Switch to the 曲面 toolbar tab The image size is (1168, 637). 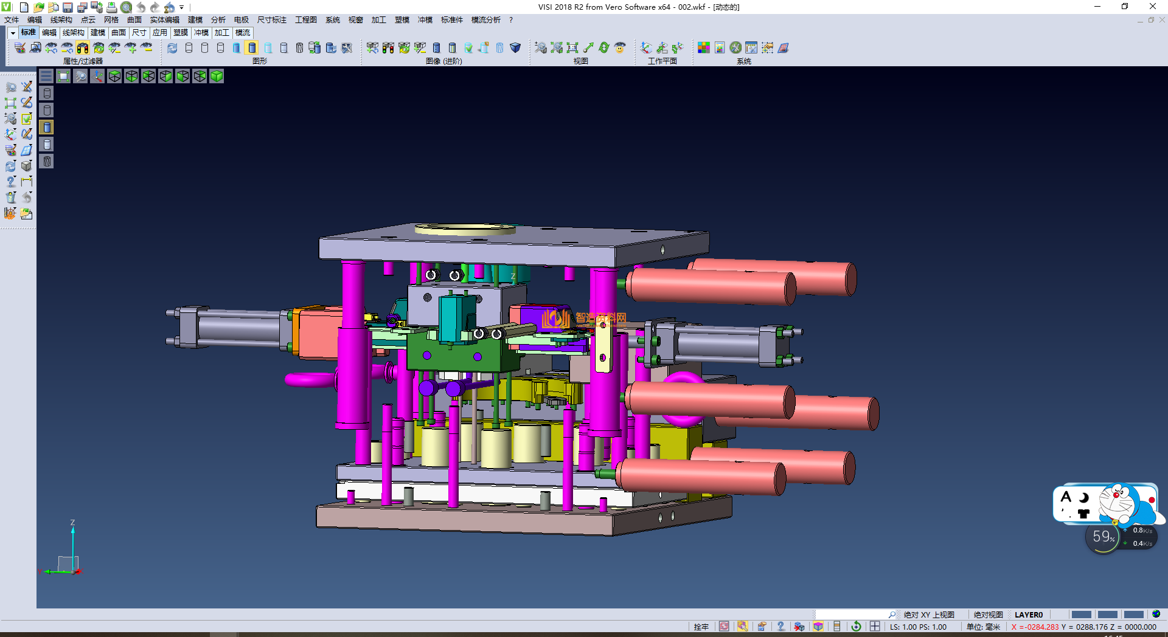pyautogui.click(x=119, y=33)
